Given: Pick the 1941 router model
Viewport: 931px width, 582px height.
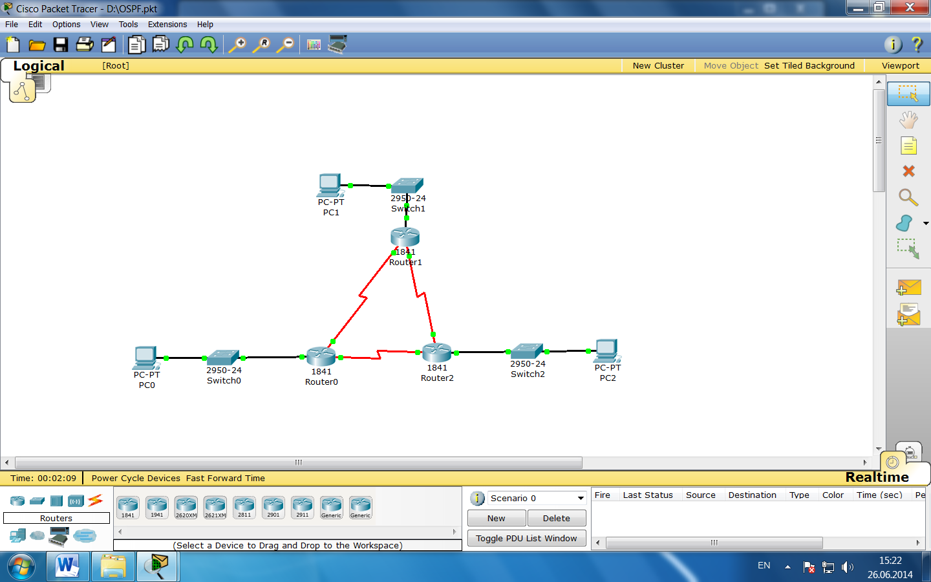Looking at the screenshot, I should pos(157,507).
